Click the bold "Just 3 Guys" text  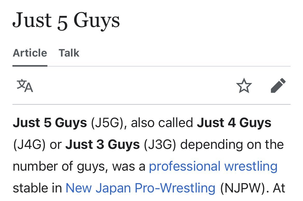pos(102,144)
